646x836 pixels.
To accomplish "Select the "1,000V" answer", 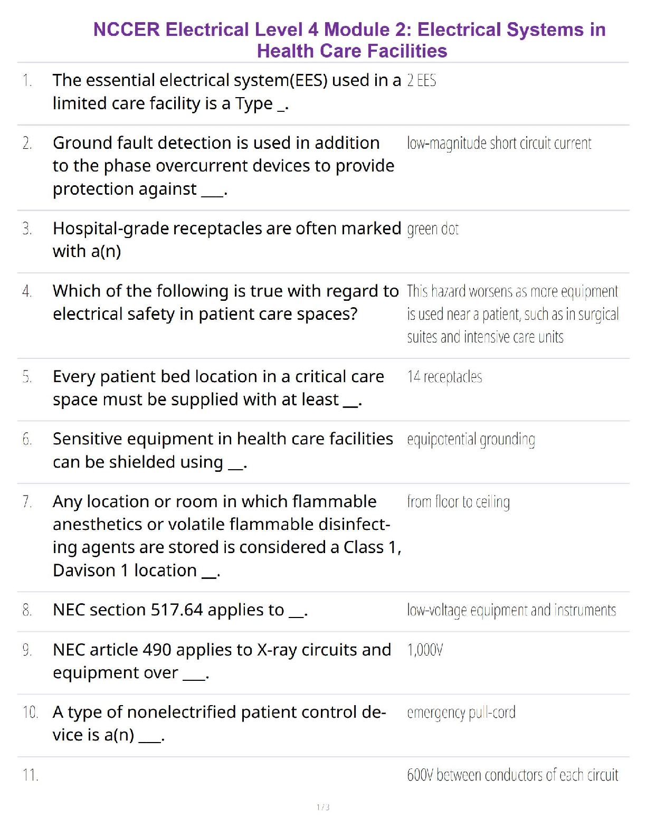I will tap(425, 650).
